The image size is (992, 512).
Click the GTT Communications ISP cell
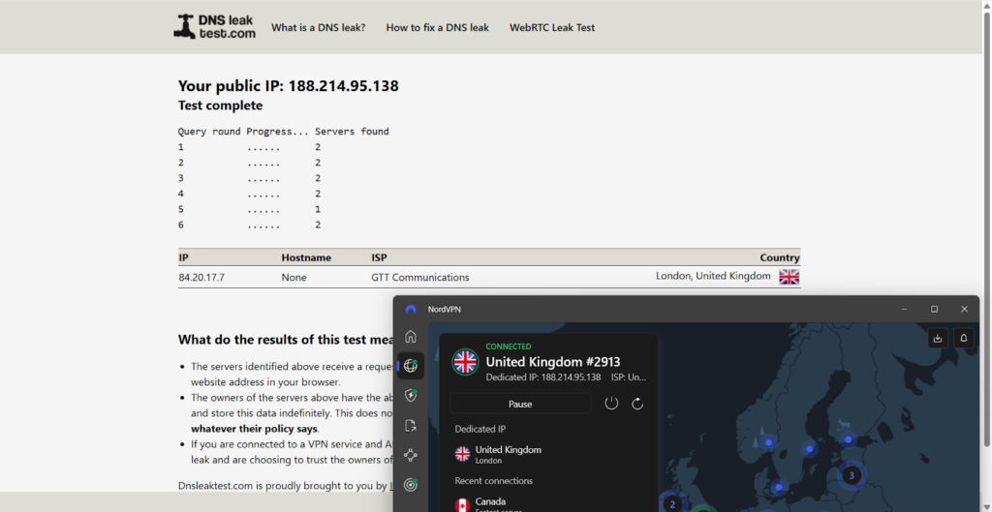[x=420, y=277]
